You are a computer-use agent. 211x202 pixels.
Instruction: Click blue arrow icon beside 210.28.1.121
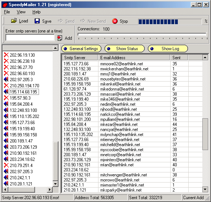point(6,184)
